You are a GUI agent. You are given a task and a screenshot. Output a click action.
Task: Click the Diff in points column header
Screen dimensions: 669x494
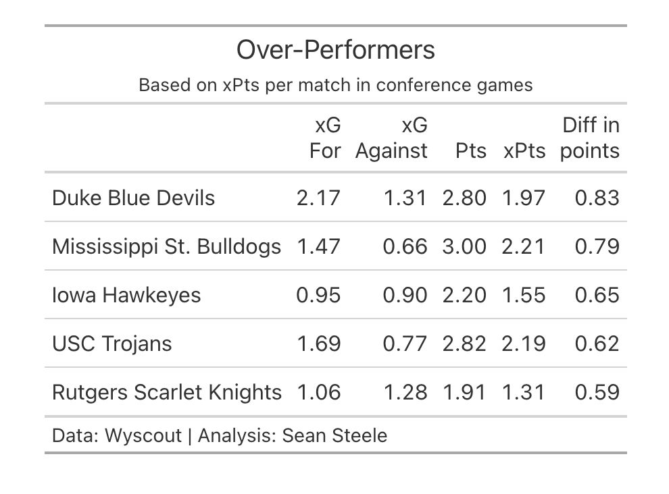point(590,138)
